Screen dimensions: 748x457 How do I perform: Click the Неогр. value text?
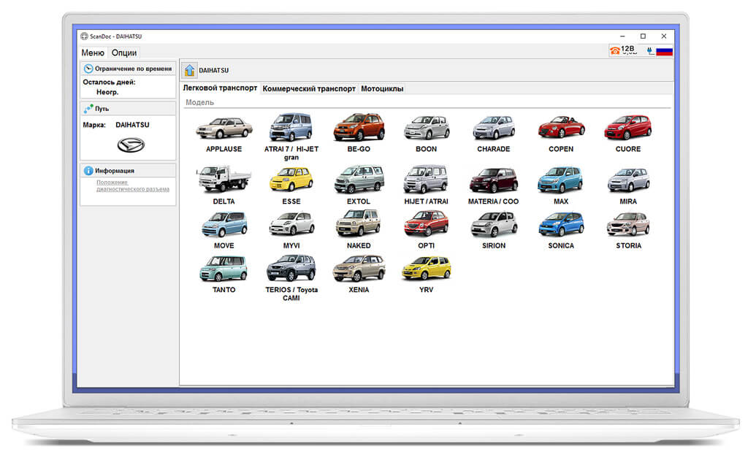point(107,92)
